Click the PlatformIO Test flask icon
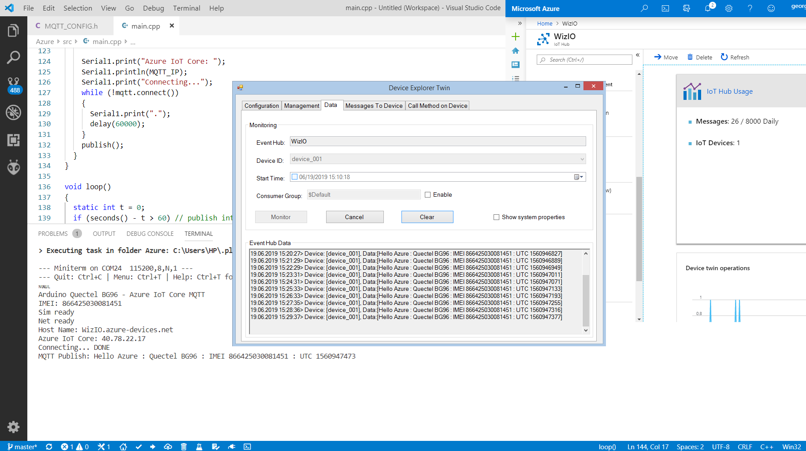Viewport: 806px width, 451px height. (x=199, y=447)
